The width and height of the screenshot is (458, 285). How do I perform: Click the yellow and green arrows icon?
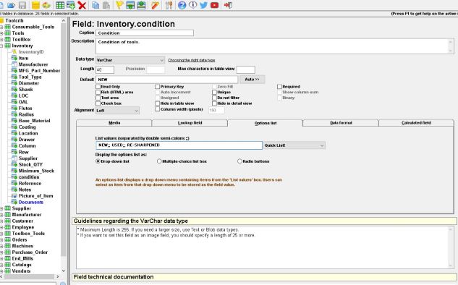(x=46, y=5)
